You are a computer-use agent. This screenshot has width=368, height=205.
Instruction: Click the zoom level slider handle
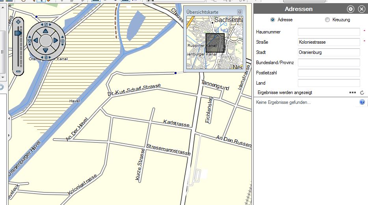(x=18, y=33)
